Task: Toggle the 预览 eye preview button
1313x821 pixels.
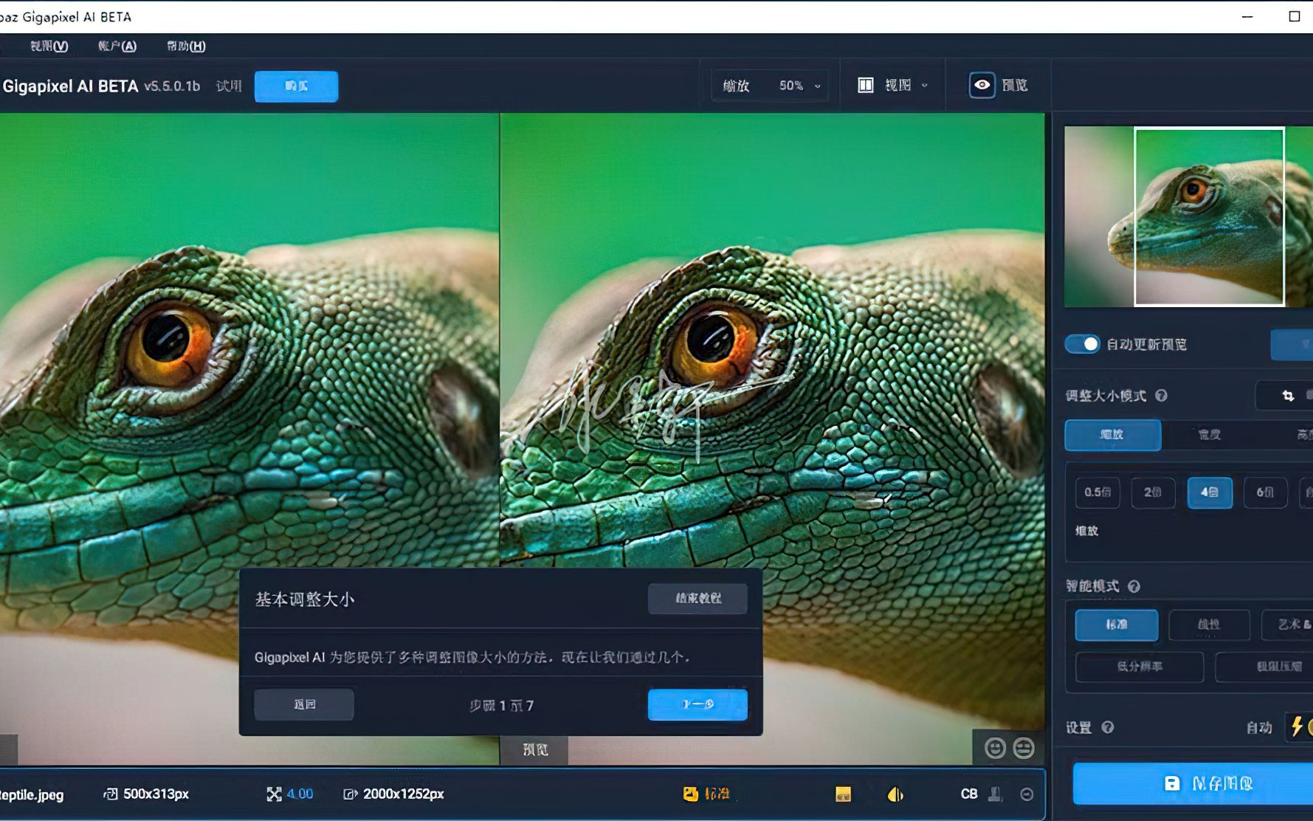Action: pos(981,84)
